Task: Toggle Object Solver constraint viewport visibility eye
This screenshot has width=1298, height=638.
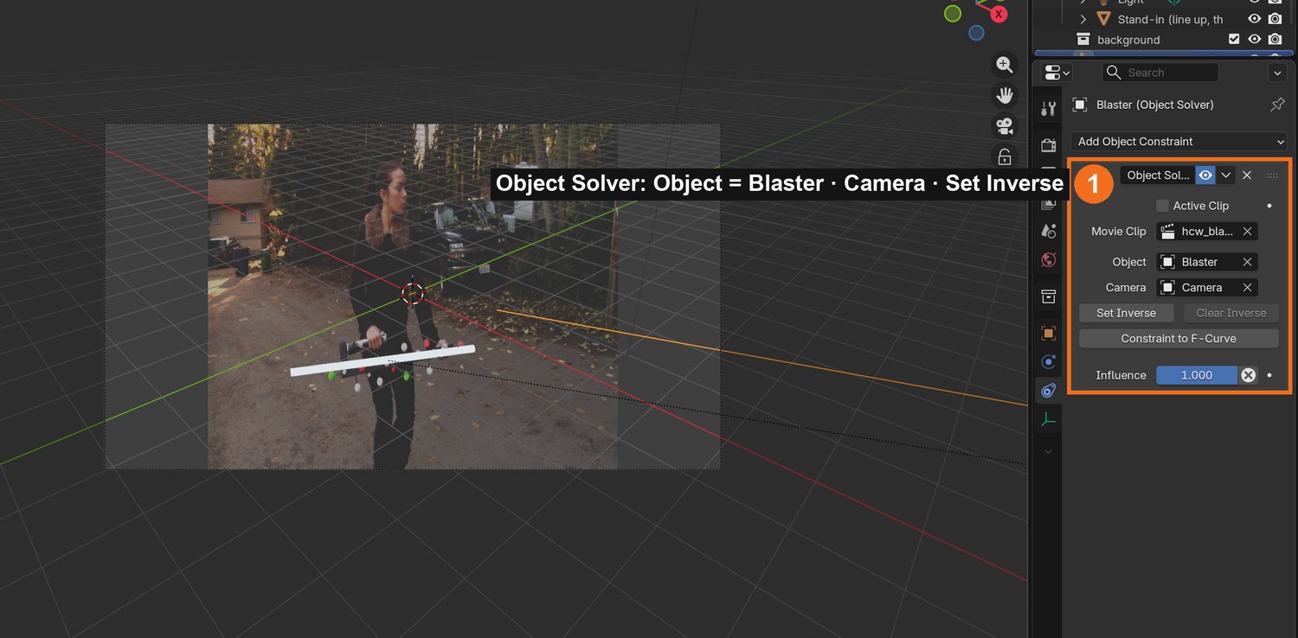Action: click(1205, 175)
